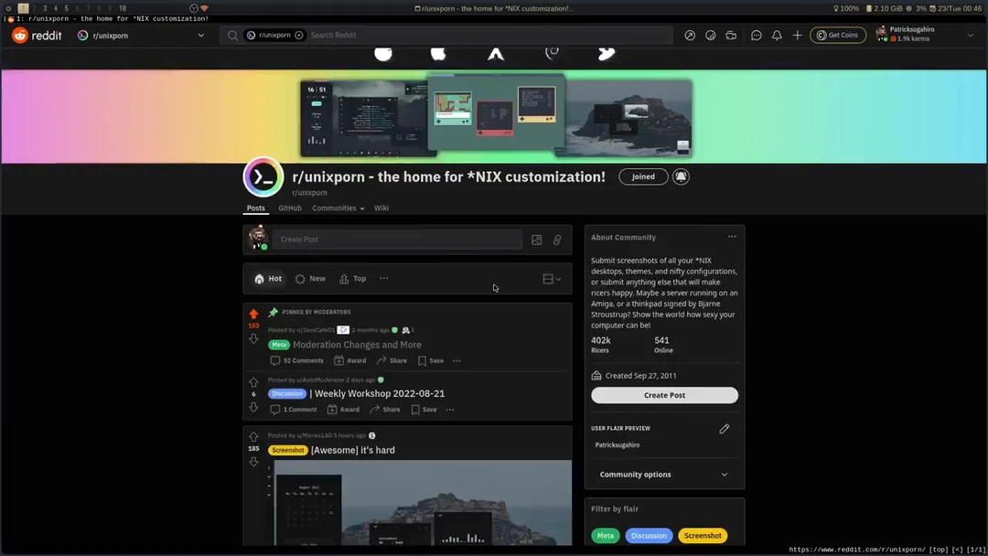This screenshot has width=988, height=556.
Task: Open the Popular arrow icon in header
Action: click(x=690, y=36)
